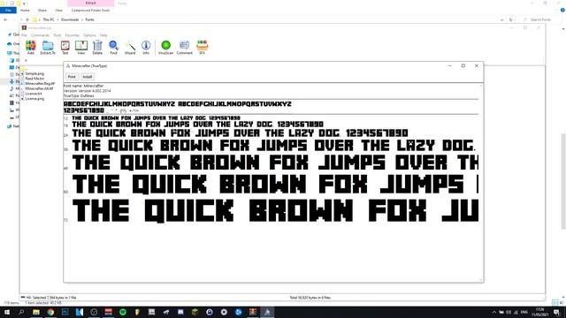This screenshot has height=318, width=566.
Task: Click Fonts in the address breadcrumb
Action: tap(90, 19)
